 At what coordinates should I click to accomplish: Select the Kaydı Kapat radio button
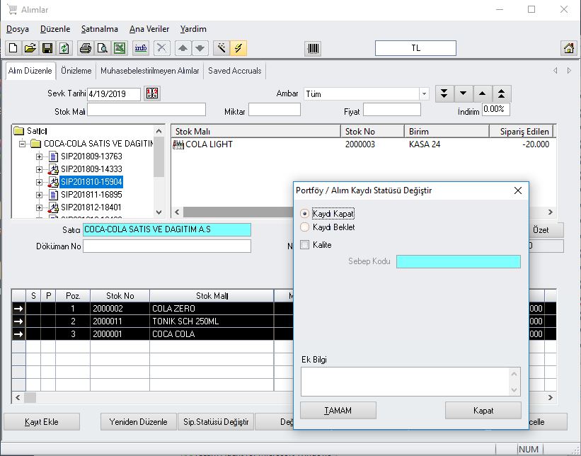[304, 214]
